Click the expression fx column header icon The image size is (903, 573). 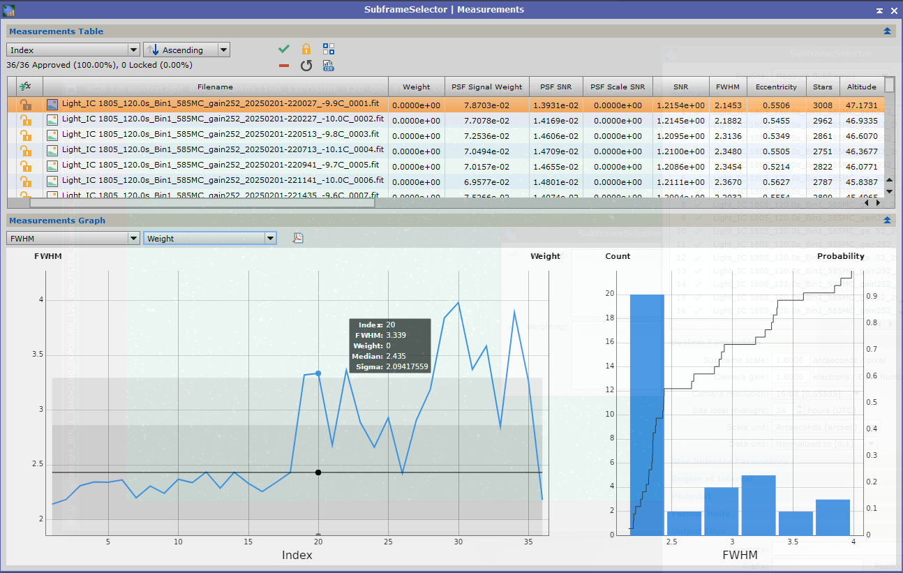coord(25,87)
